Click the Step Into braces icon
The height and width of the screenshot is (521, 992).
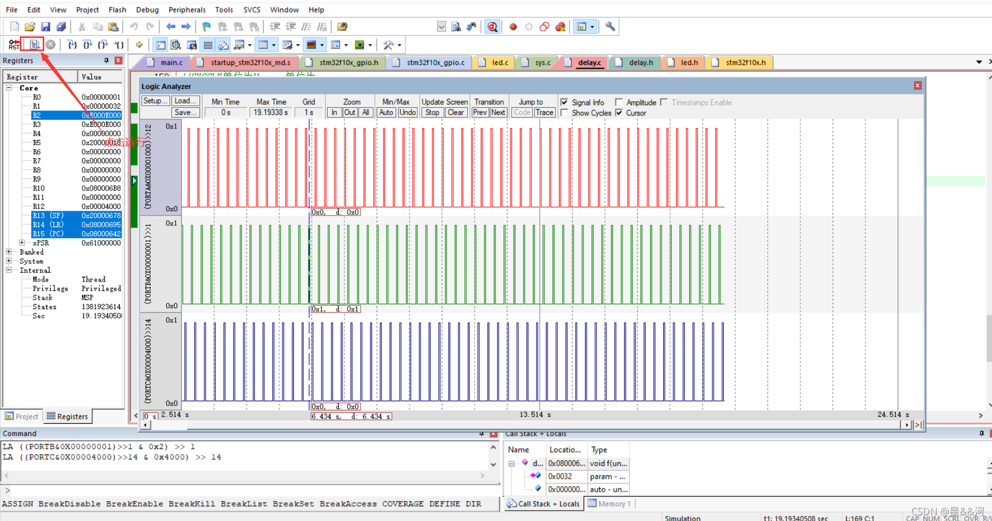click(72, 45)
